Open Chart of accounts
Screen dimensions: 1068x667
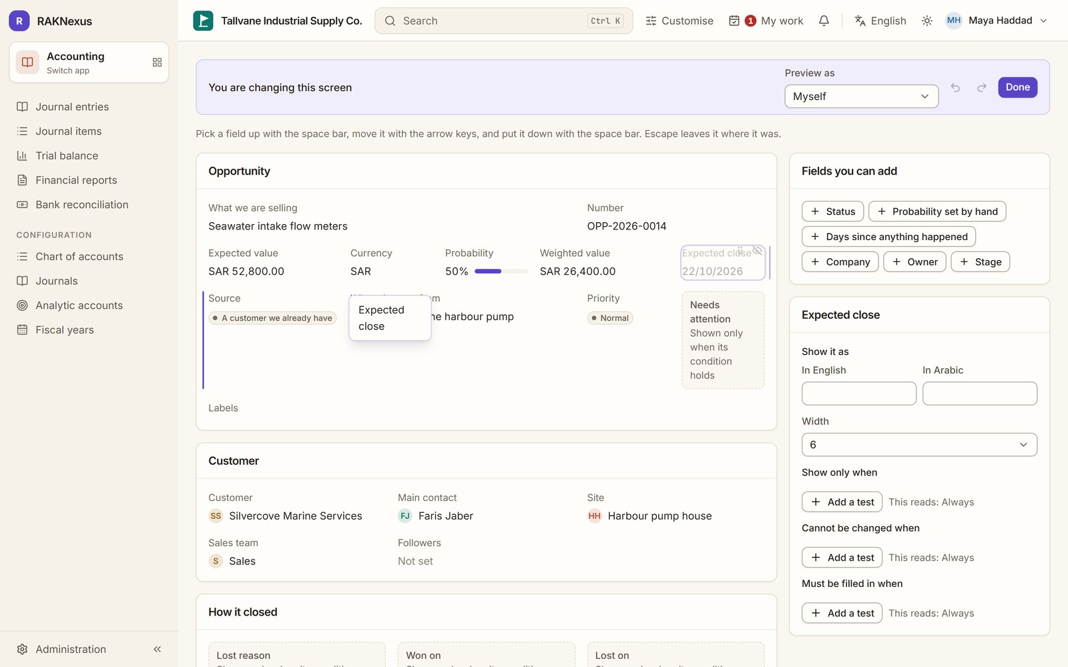point(89,256)
